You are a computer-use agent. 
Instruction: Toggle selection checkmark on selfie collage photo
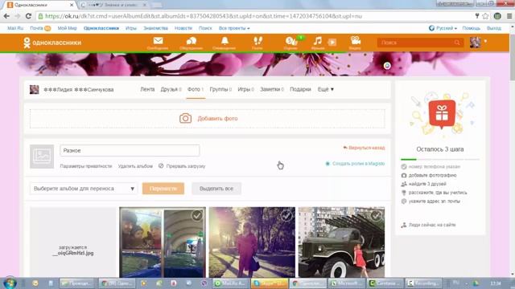(x=196, y=216)
